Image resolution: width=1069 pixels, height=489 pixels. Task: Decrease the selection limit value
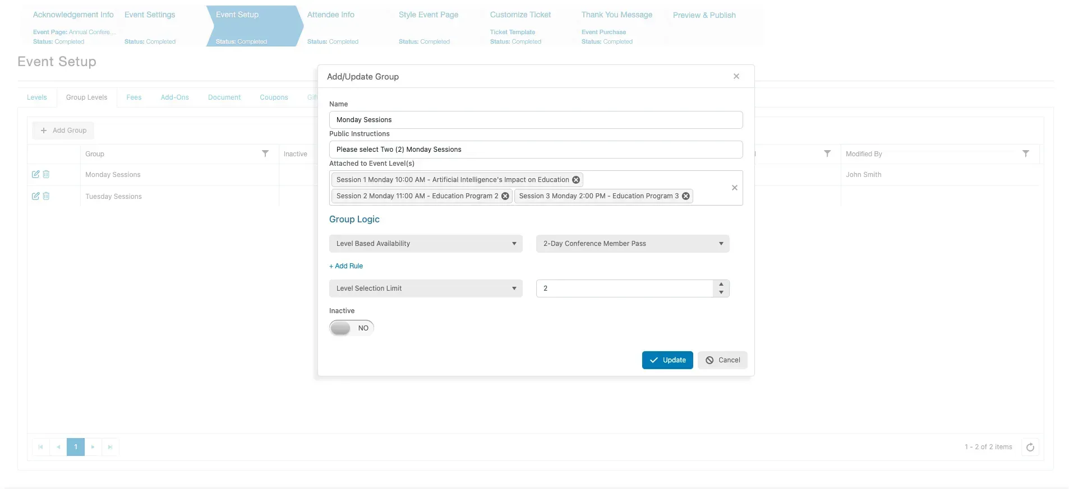click(x=721, y=292)
